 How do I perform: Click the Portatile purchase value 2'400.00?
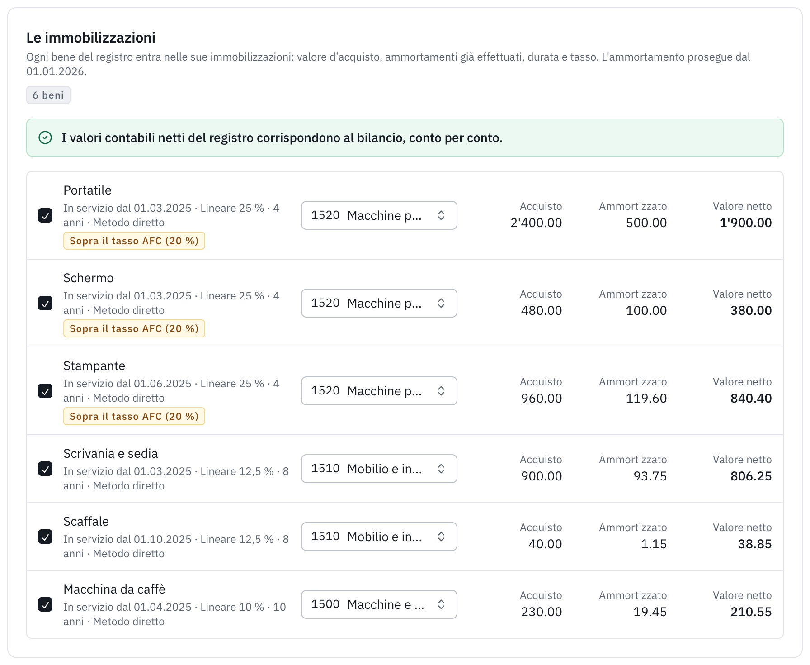(x=536, y=223)
